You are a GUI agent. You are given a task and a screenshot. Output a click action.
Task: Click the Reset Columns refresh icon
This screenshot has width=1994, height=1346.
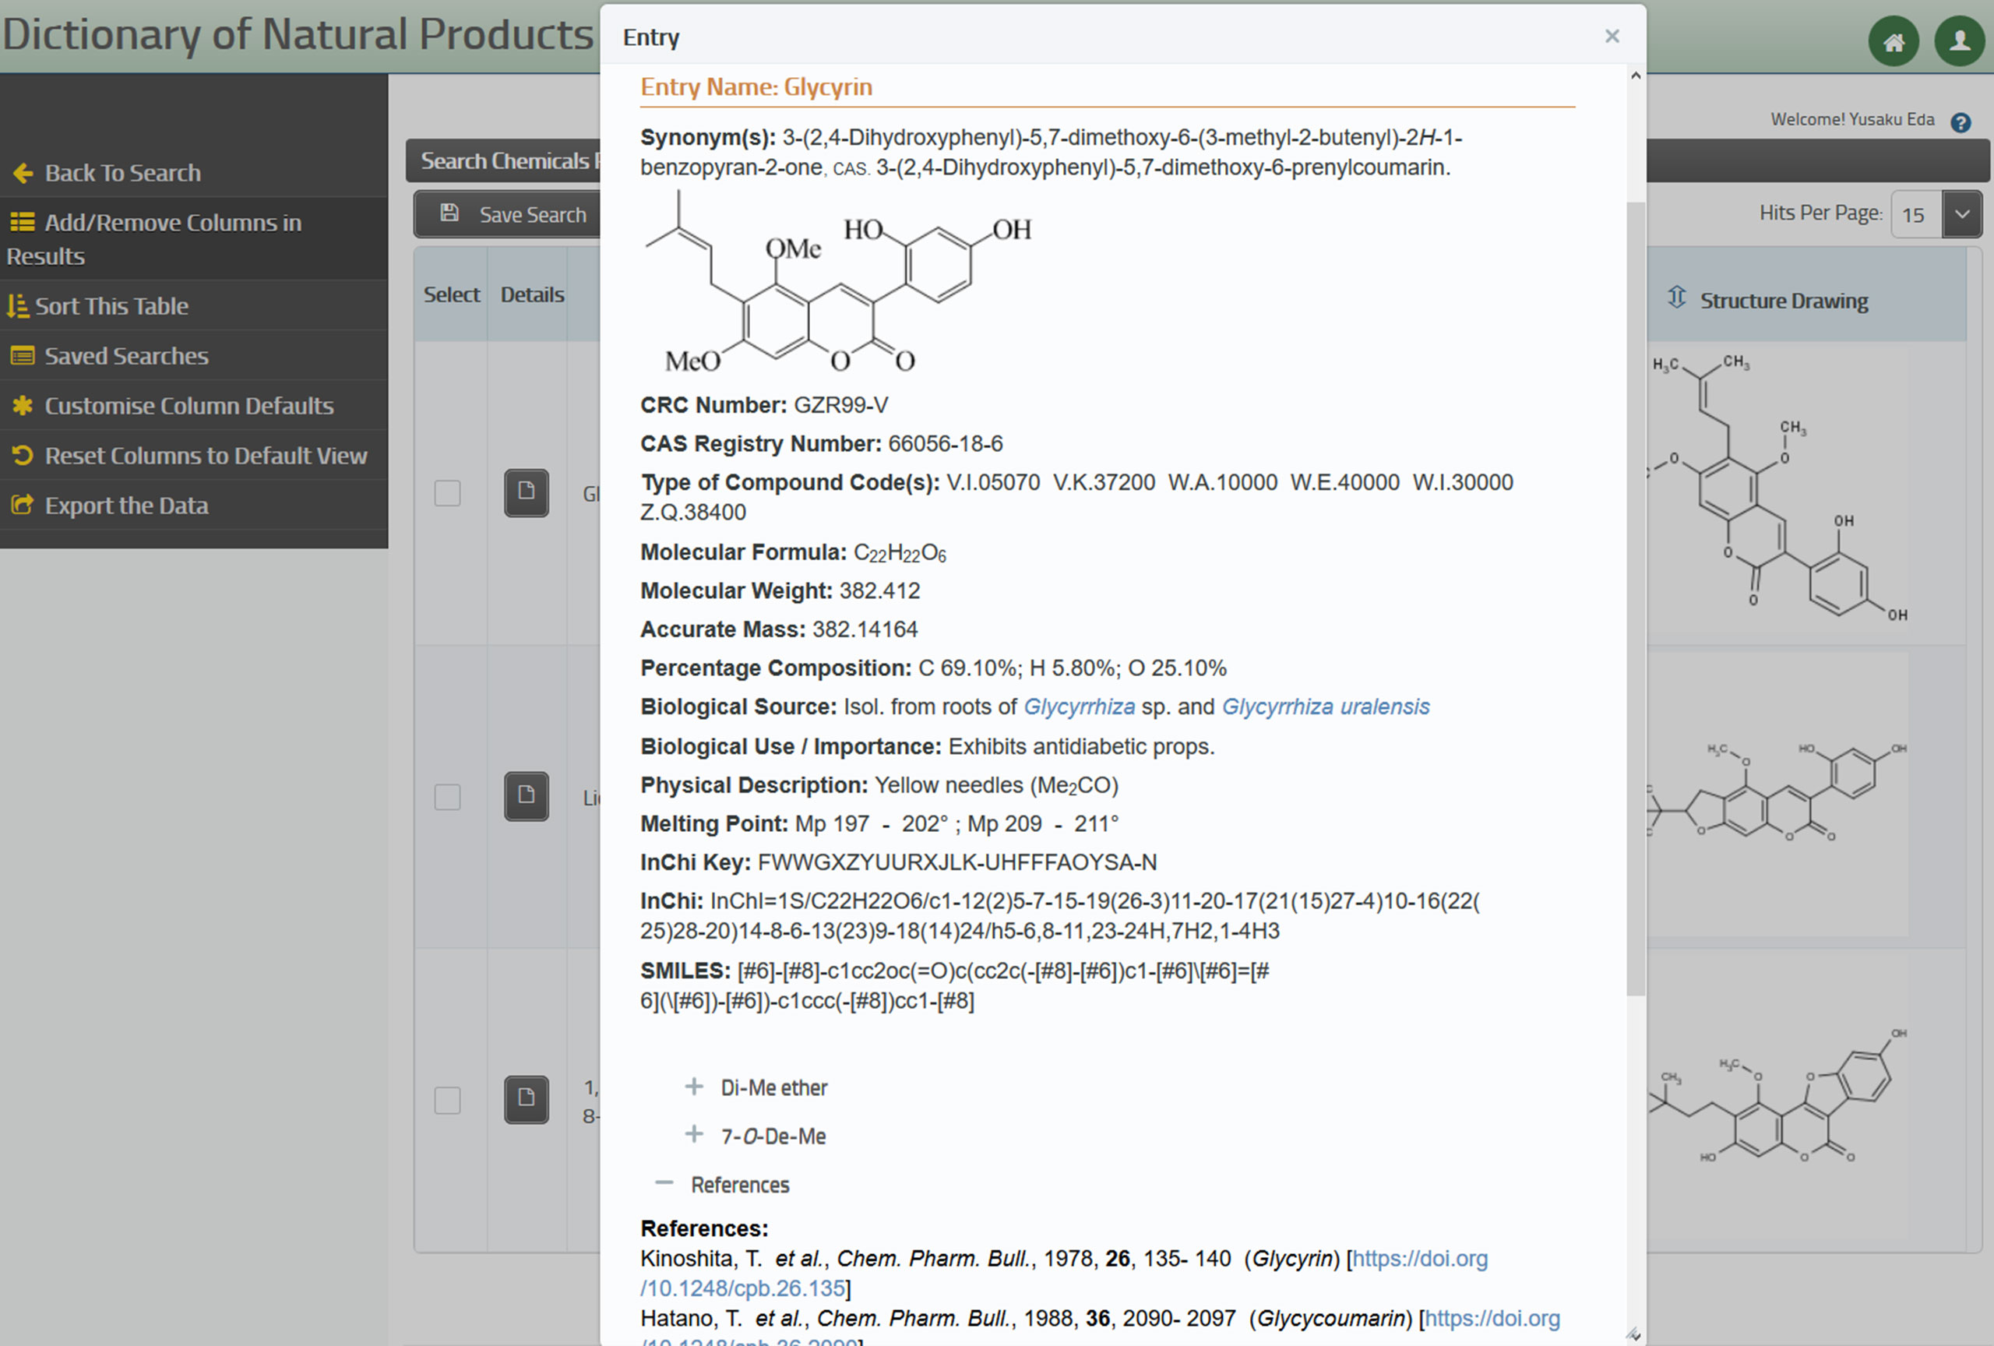[23, 456]
